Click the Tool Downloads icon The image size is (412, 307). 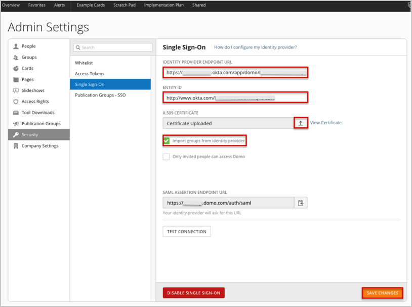tap(16, 113)
